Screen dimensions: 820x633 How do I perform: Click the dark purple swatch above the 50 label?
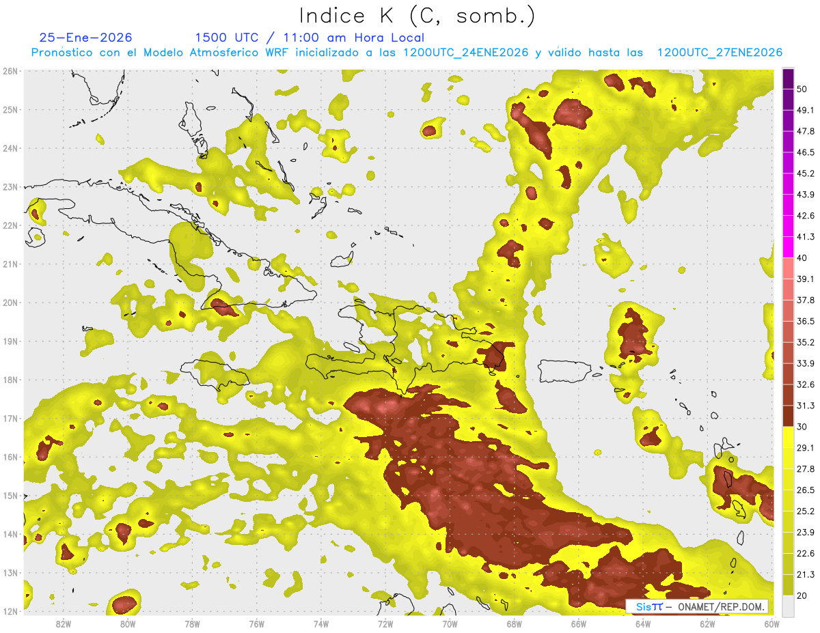click(x=788, y=79)
